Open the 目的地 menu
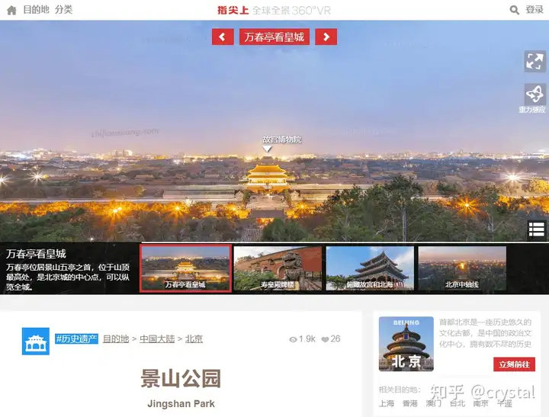 coord(36,10)
